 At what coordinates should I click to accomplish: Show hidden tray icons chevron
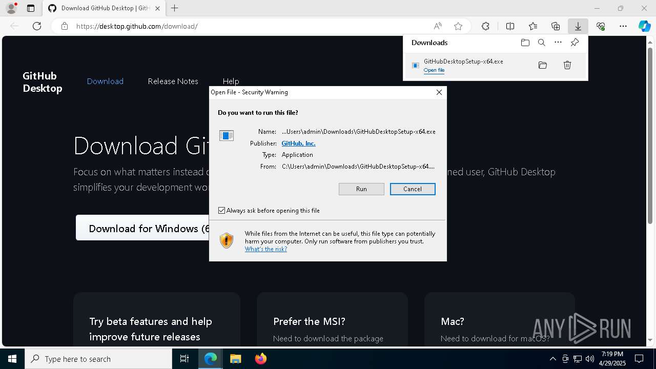tap(552, 359)
